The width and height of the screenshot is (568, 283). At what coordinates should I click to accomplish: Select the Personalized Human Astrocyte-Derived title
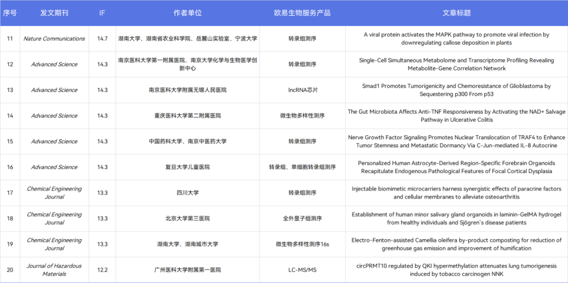click(x=457, y=167)
